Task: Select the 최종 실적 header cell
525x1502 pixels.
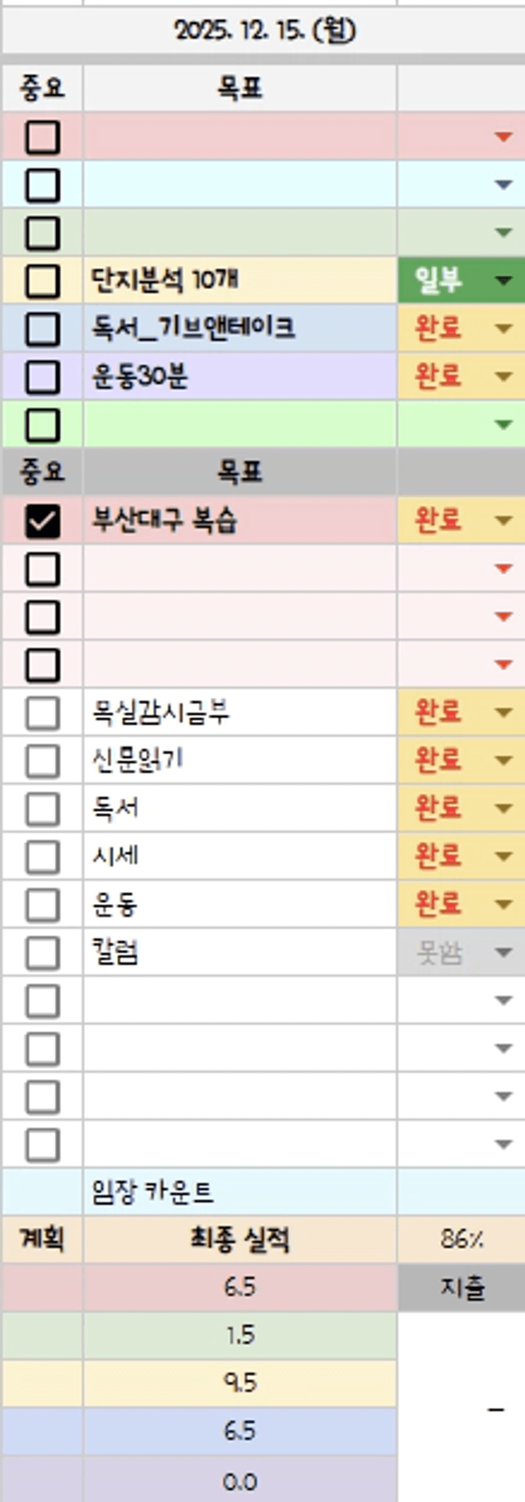Action: coord(240,1239)
